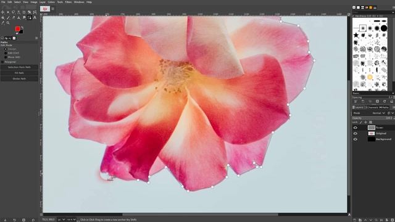Open the Basic brush tag dropdown

click(x=373, y=93)
